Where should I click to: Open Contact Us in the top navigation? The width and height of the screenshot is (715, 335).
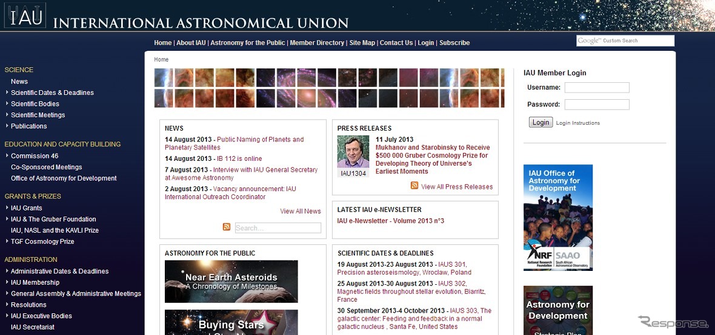396,43
